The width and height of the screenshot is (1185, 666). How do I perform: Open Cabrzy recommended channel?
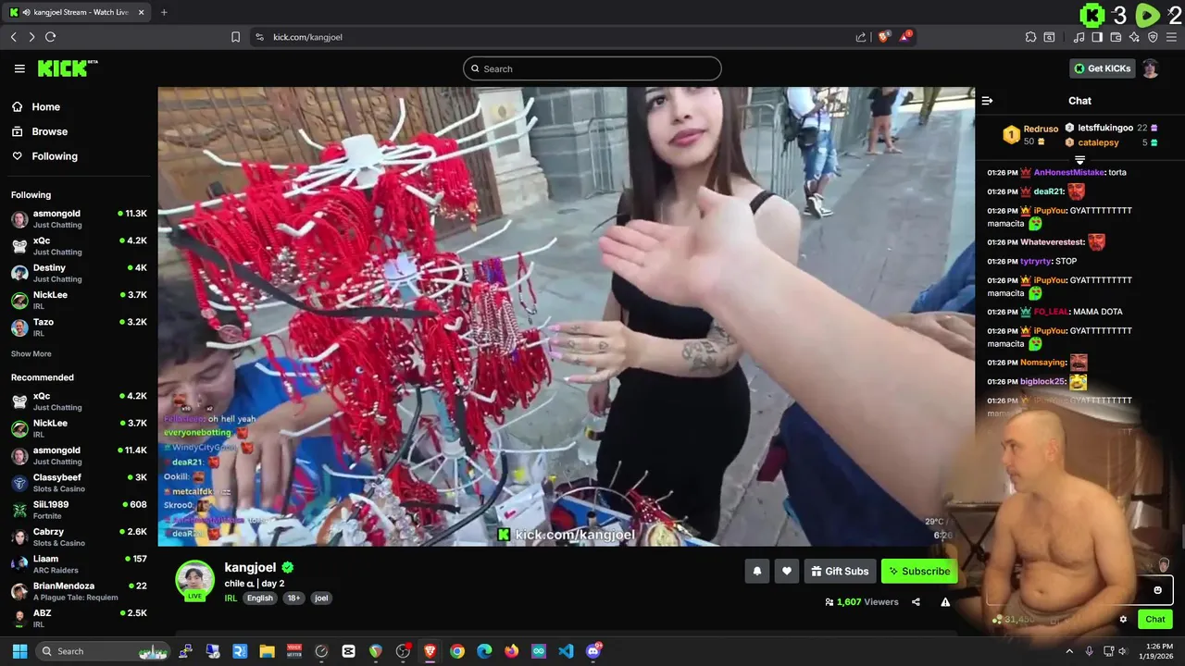[x=79, y=536]
